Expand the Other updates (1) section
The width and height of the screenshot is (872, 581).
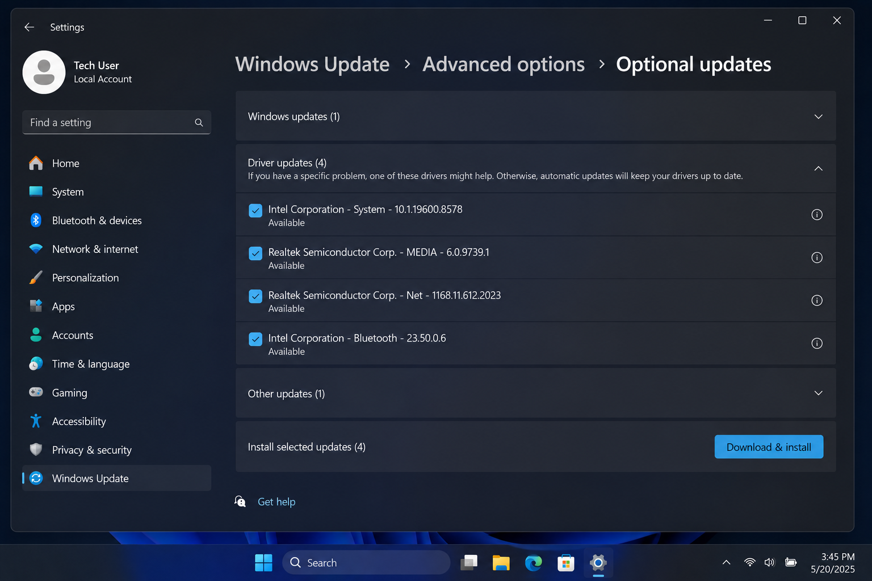click(818, 393)
